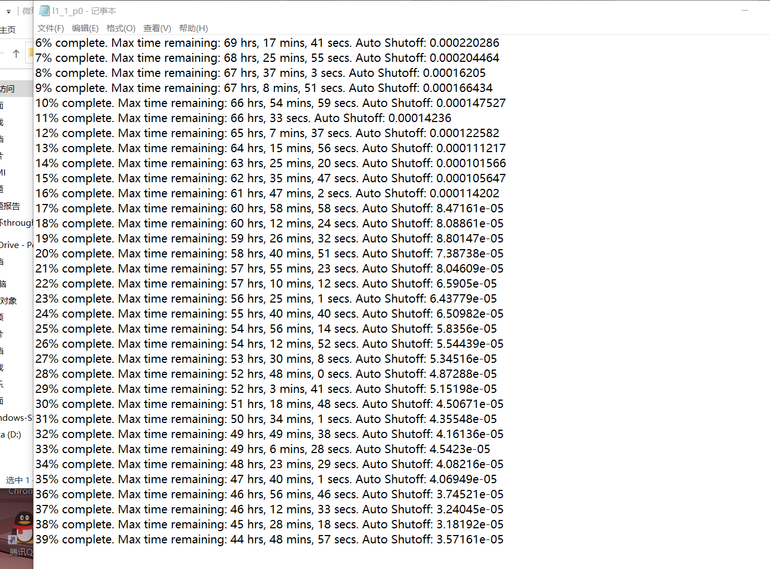Screen dimensions: 770x569
Task: Select the 访问 quick access tree item
Action: (8, 89)
